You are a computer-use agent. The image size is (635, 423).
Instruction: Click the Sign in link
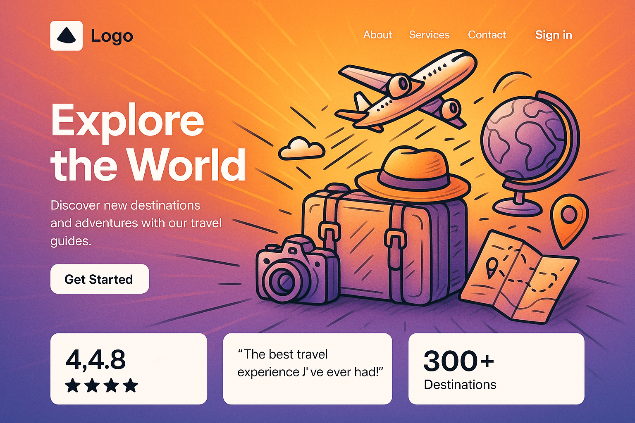[554, 35]
